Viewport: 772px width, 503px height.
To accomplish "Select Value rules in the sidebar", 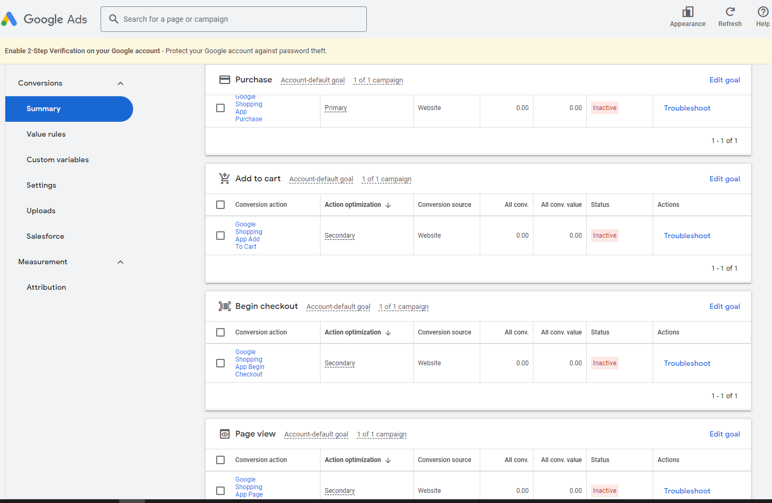I will pyautogui.click(x=46, y=134).
